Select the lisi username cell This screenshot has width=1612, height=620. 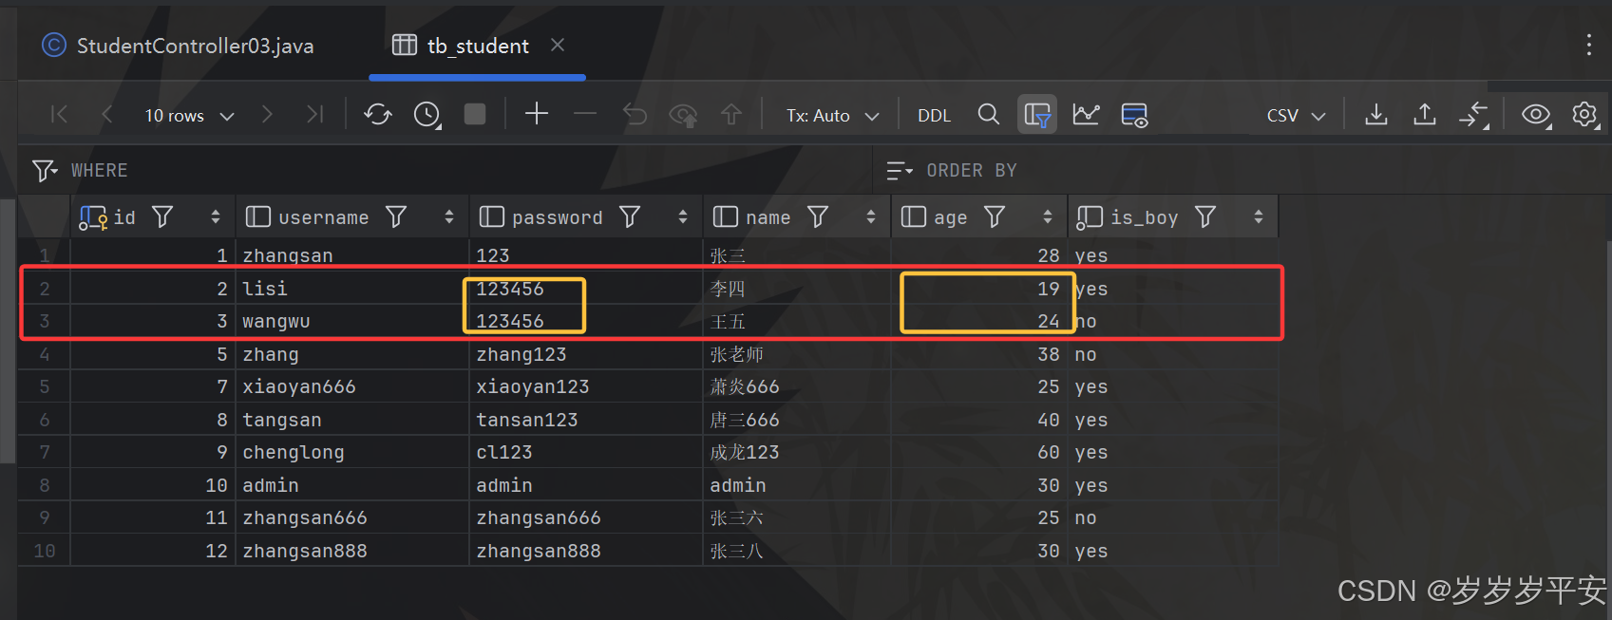[x=352, y=289]
